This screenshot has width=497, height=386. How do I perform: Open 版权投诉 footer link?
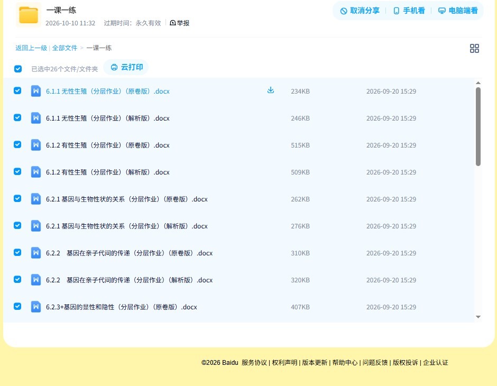(405, 363)
